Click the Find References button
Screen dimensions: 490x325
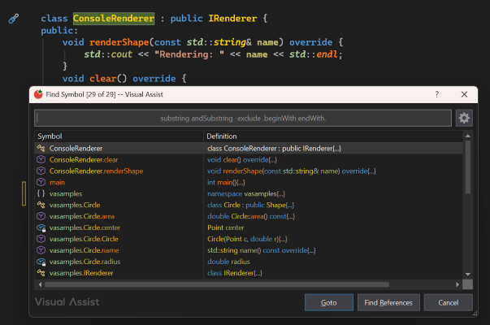pyautogui.click(x=388, y=302)
